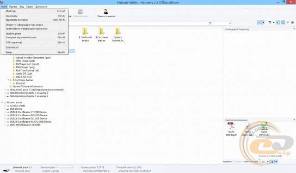
Task: Click the view mode back-arrow icon
Action: tap(259, 23)
